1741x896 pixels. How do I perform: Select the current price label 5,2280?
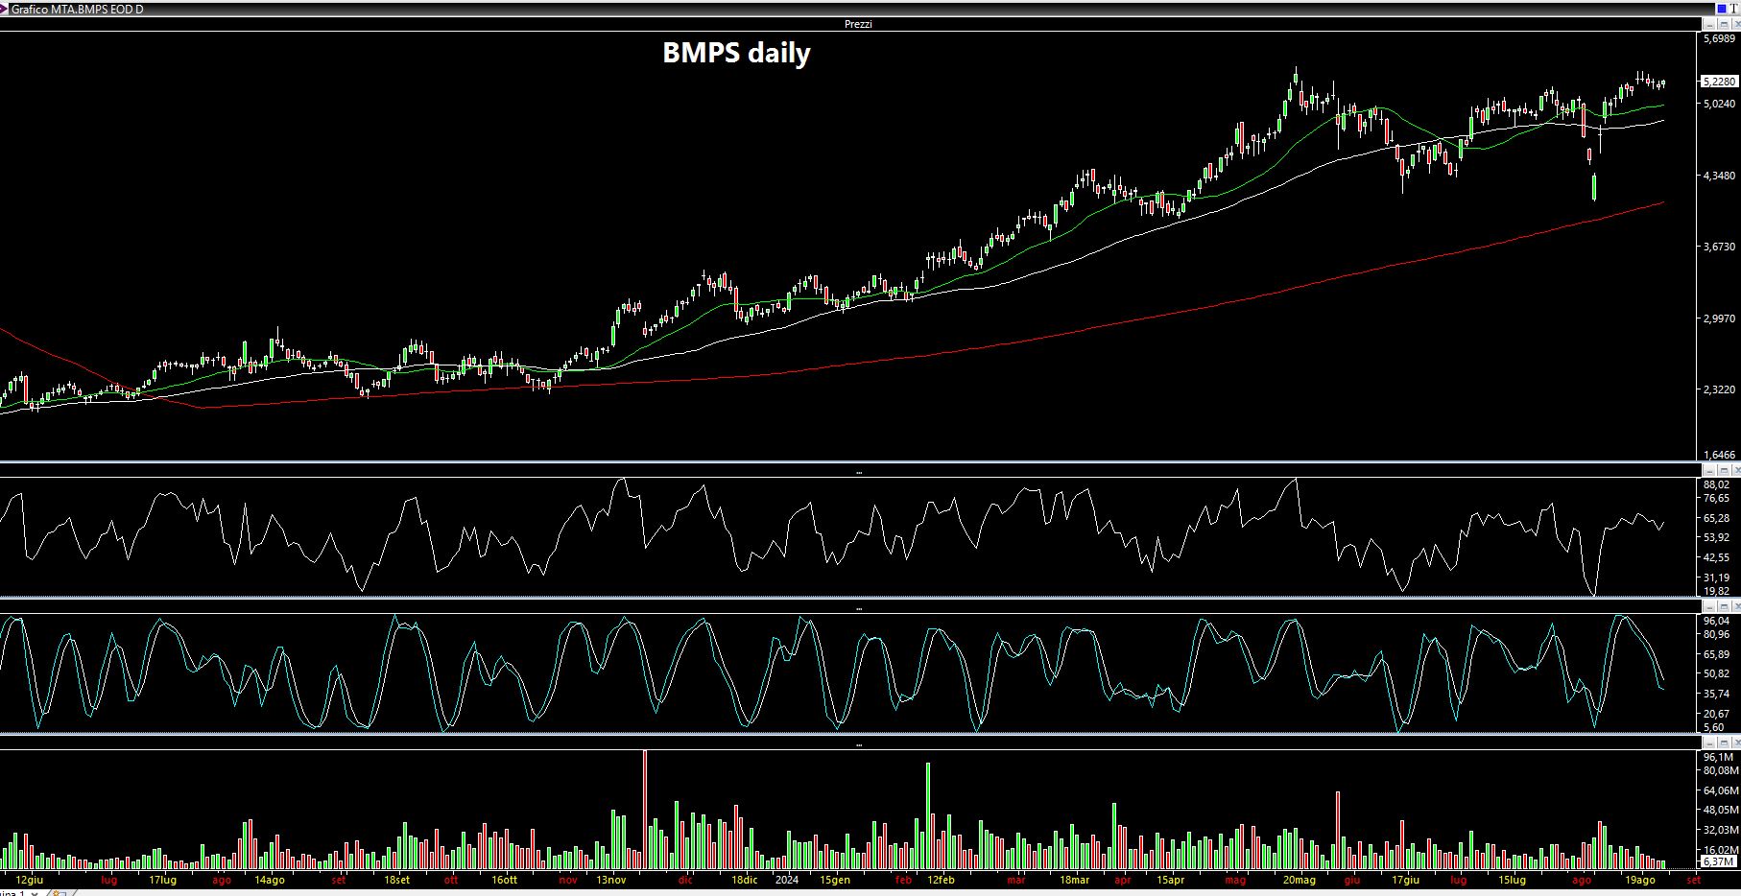pyautogui.click(x=1718, y=82)
